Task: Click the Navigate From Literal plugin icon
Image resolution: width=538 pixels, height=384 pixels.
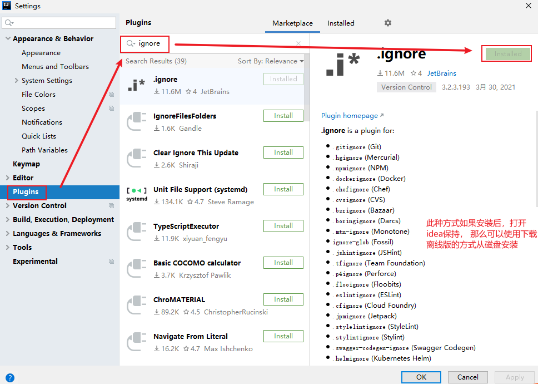Action: [x=137, y=342]
